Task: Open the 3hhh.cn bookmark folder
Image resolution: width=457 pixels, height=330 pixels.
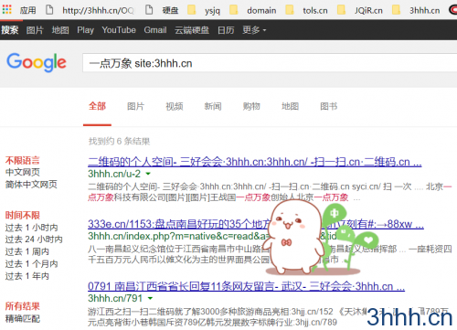Action: (416, 10)
